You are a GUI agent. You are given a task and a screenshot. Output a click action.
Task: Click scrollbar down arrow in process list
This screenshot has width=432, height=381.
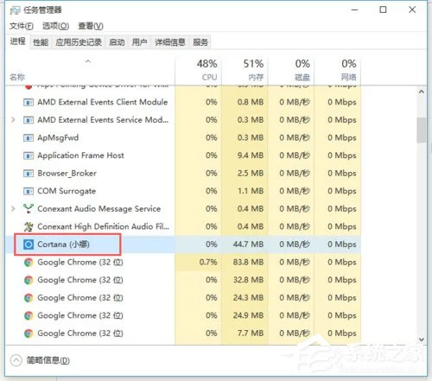422,340
